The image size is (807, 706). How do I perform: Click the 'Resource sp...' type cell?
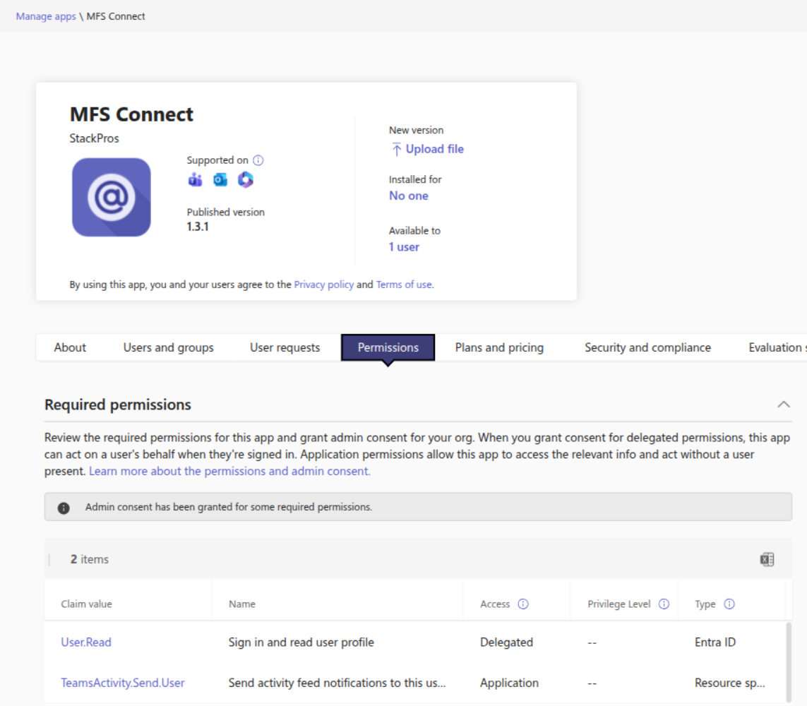(x=729, y=683)
